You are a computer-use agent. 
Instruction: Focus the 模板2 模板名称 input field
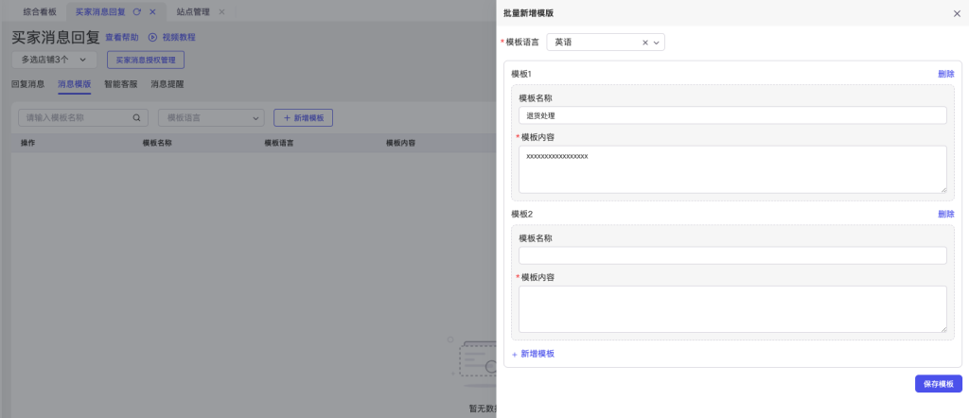[732, 255]
